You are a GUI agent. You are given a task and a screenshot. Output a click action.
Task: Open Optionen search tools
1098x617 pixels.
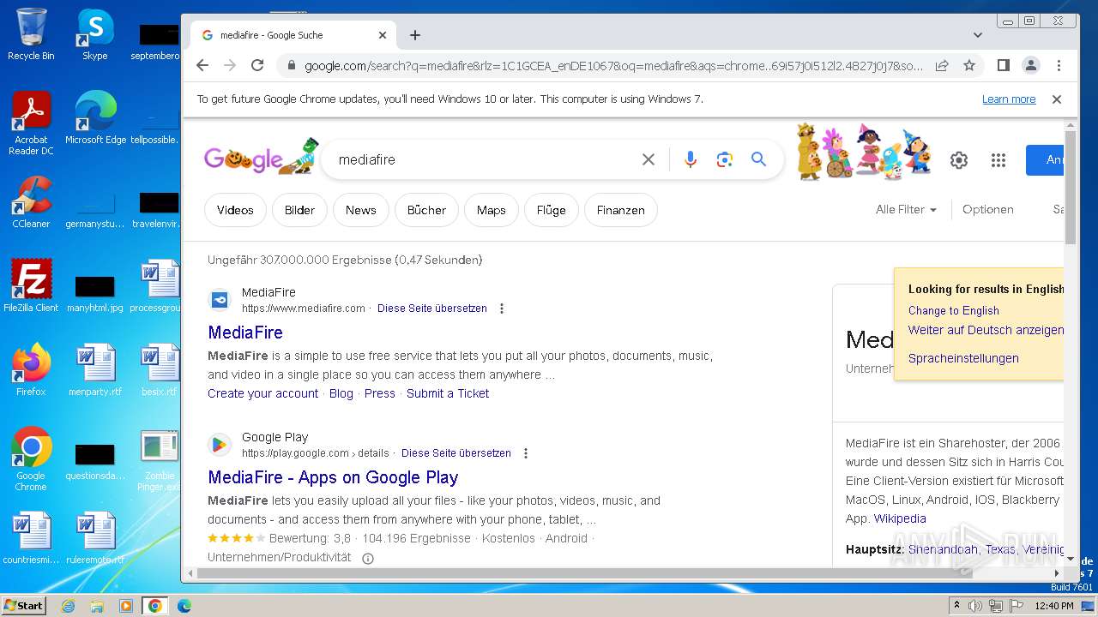988,210
